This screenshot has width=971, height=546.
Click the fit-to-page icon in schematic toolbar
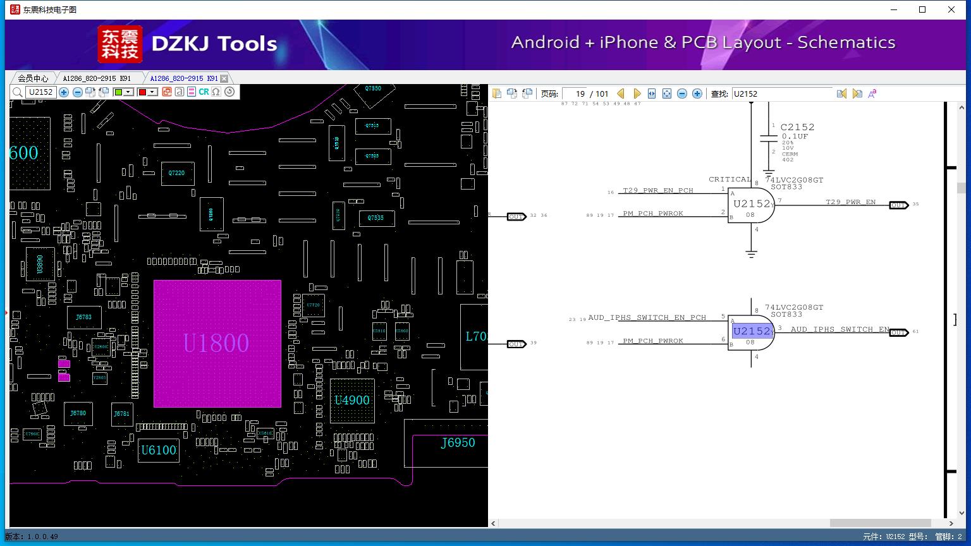666,94
